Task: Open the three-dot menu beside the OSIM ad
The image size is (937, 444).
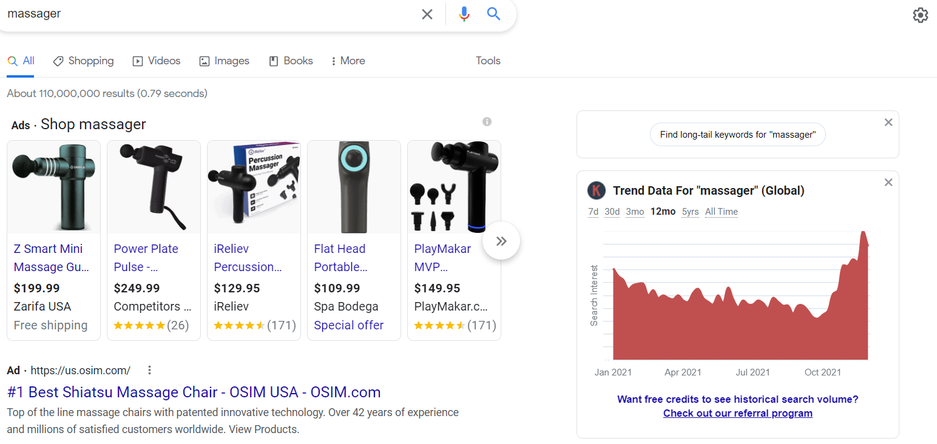Action: coord(150,370)
